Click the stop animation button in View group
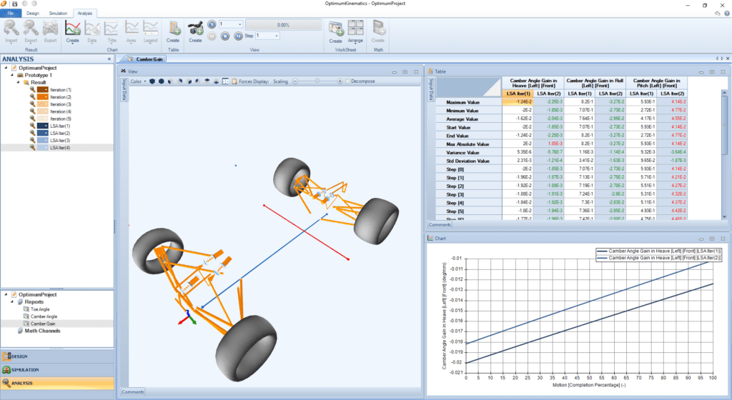 (x=225, y=36)
